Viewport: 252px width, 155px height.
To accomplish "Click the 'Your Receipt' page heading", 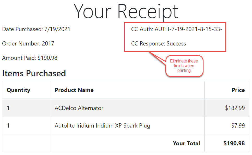I will pos(126,11).
